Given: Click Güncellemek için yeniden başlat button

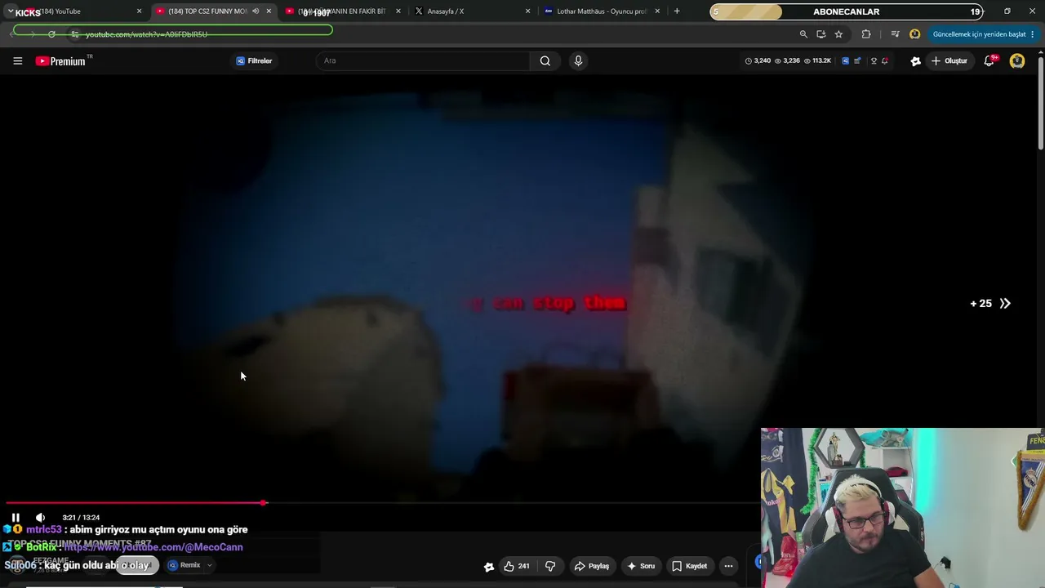Looking at the screenshot, I should pyautogui.click(x=979, y=34).
